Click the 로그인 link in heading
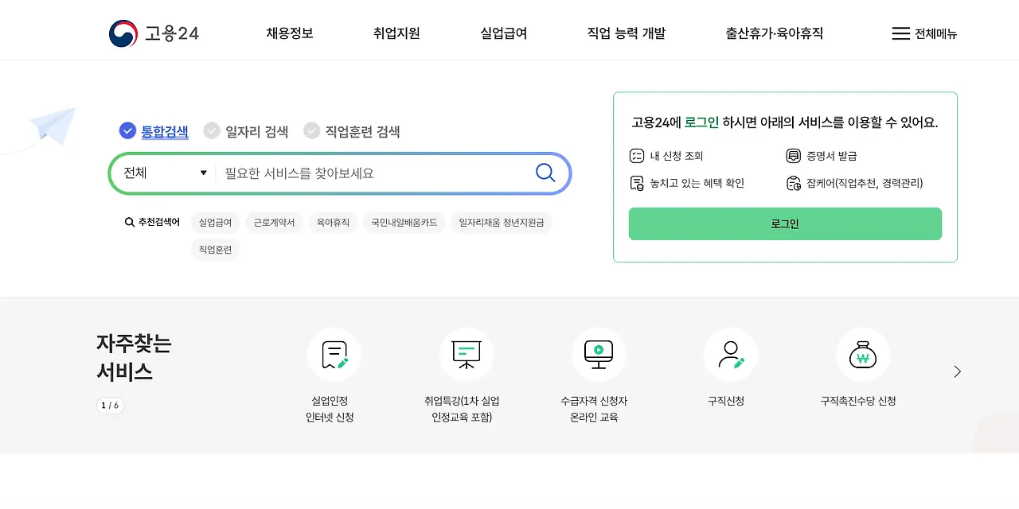The width and height of the screenshot is (1019, 509). [x=701, y=122]
